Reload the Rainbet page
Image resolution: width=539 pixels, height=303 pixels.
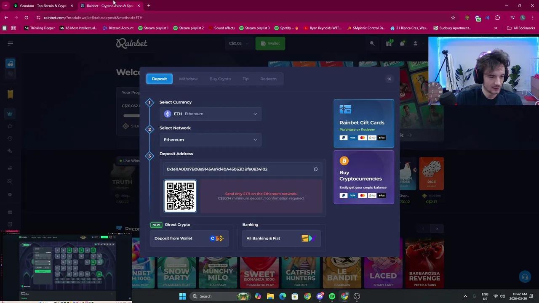coord(26,18)
